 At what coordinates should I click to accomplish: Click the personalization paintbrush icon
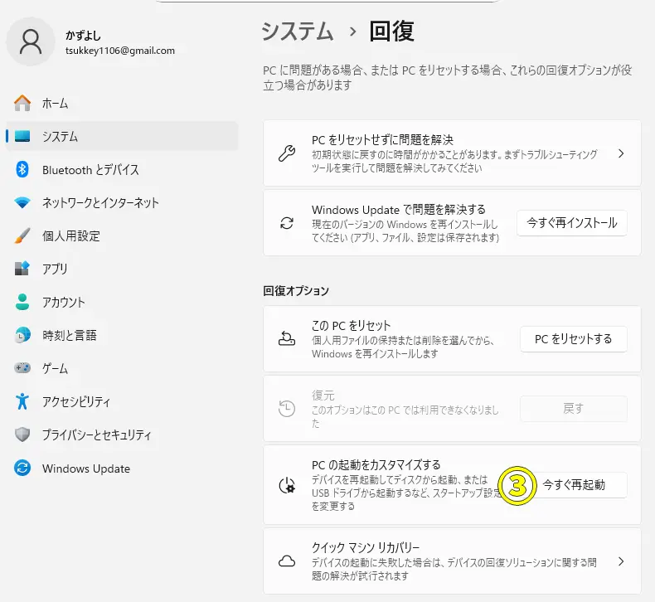(22, 236)
